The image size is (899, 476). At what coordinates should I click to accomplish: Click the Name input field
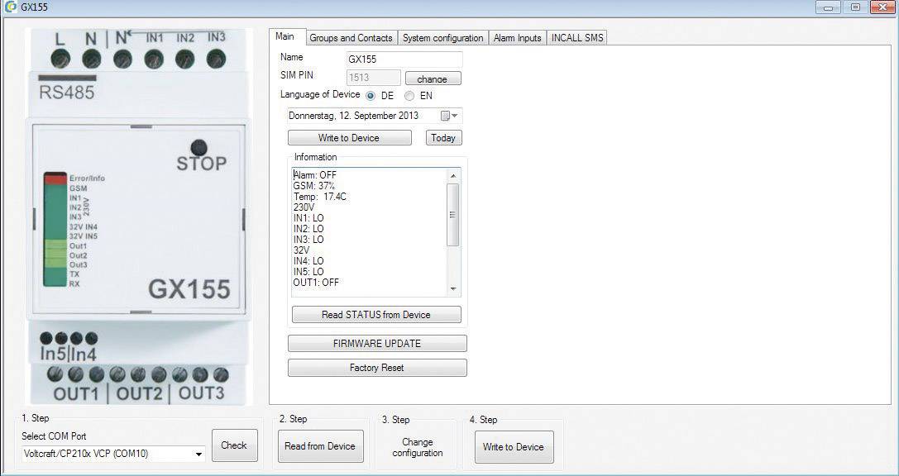404,59
